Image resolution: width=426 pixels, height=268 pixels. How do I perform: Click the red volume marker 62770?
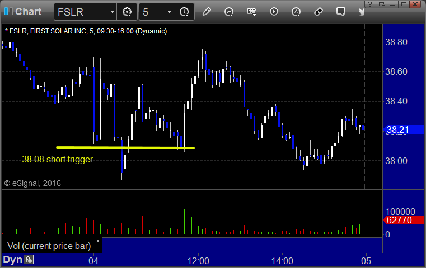(403, 220)
